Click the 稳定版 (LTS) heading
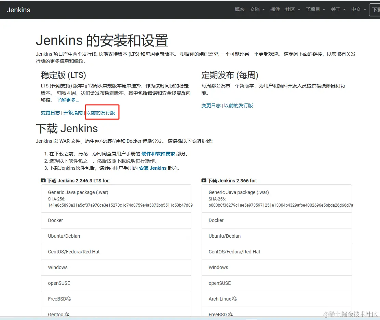This screenshot has height=320, width=380. click(x=63, y=75)
